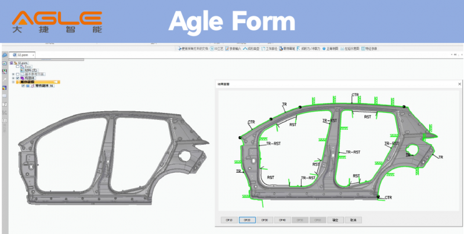
Task: Click the 拉延示意图 toolbar tool
Action: [x=350, y=49]
